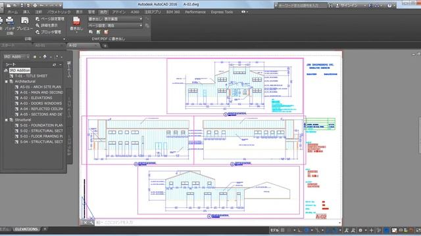This screenshot has height=236, width=421.
Task: Click the A360 connect icon in the title bar
Action: tap(377, 5)
